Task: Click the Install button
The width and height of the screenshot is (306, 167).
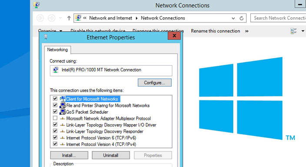Action: point(69,155)
